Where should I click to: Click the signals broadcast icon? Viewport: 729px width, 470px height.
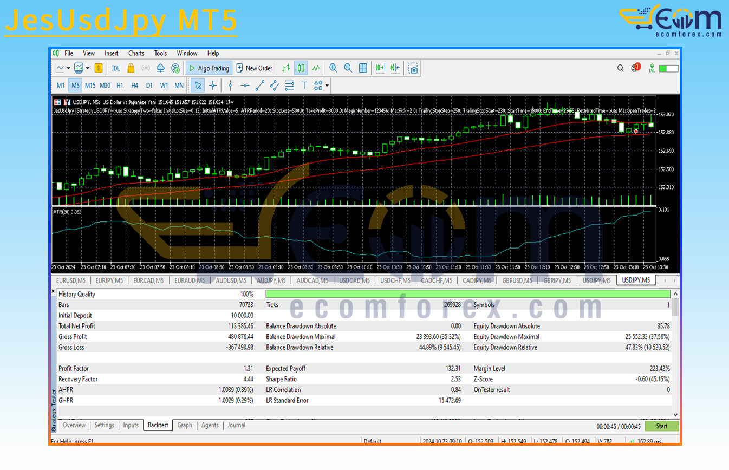pyautogui.click(x=146, y=68)
